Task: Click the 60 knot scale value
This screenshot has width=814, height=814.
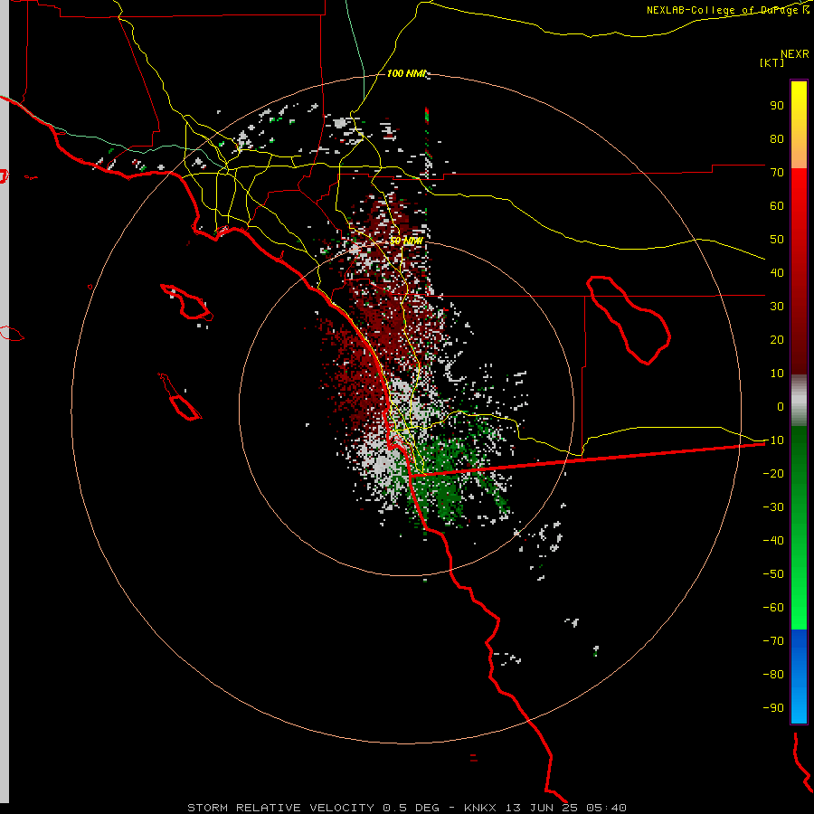Action: point(777,206)
